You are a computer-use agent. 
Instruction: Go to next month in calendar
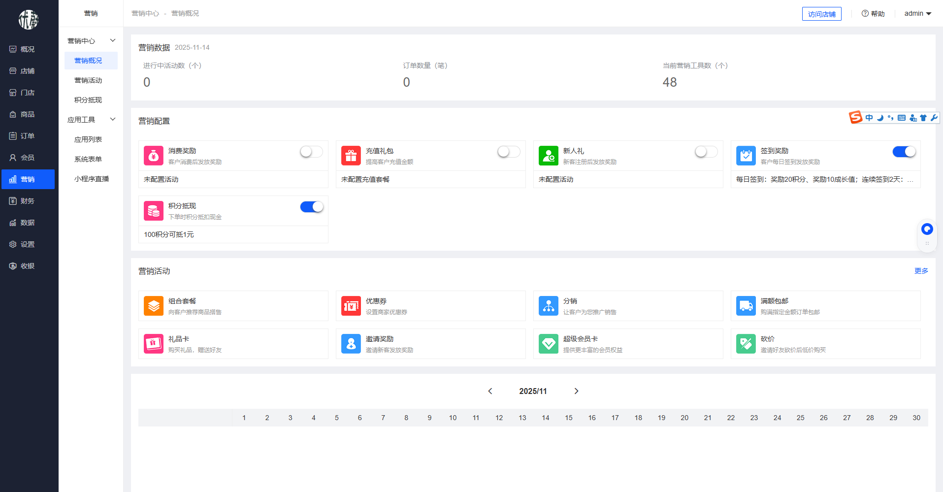click(576, 391)
